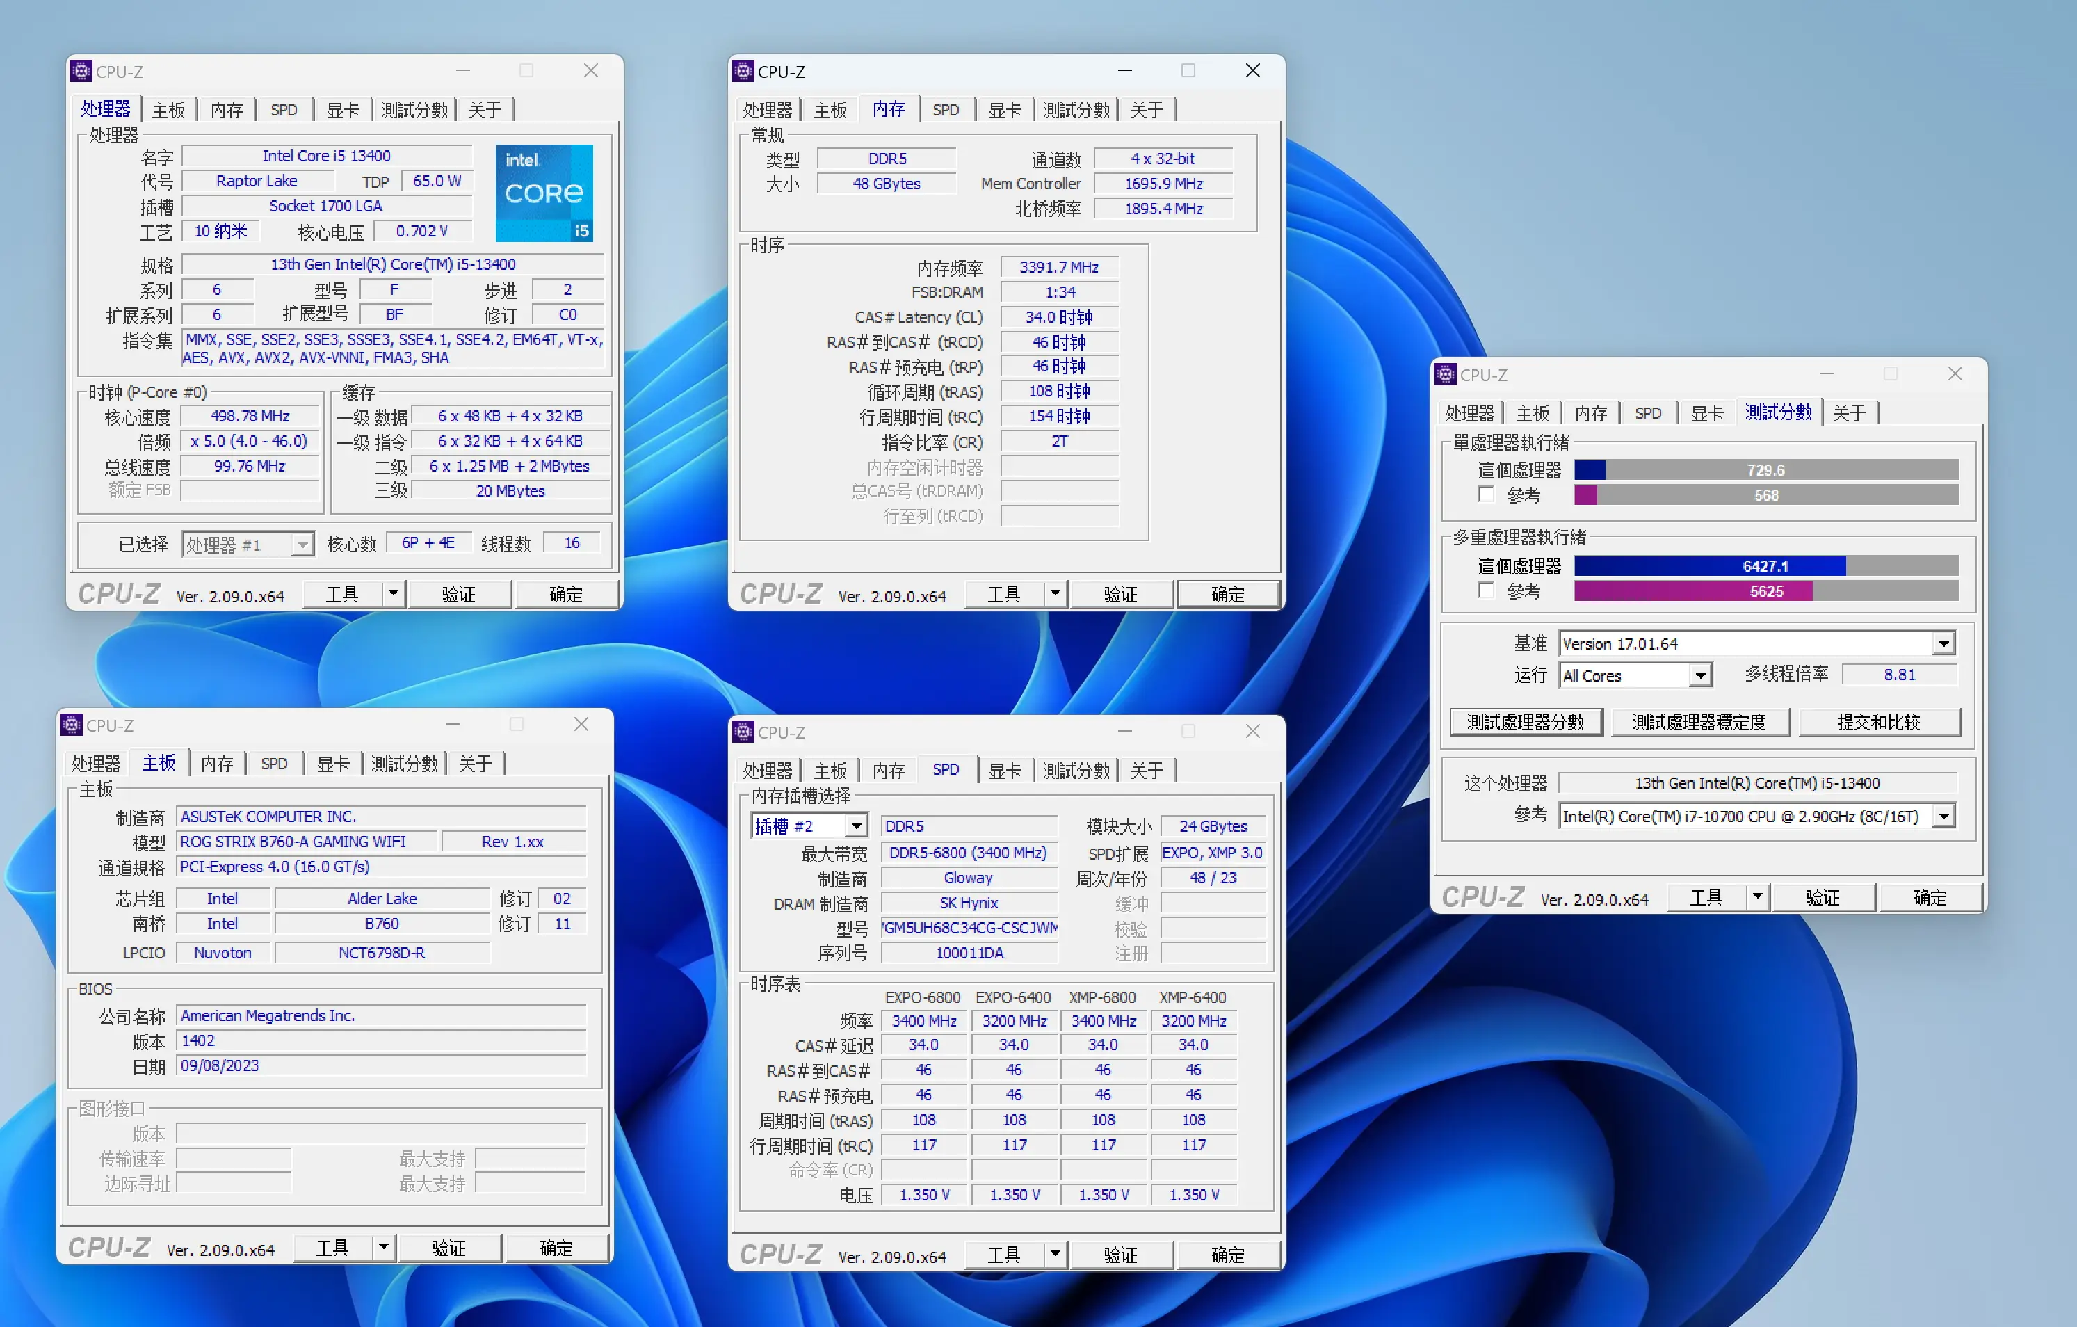Open 显卡 tab in mainboard window
The width and height of the screenshot is (2077, 1327).
(x=332, y=764)
